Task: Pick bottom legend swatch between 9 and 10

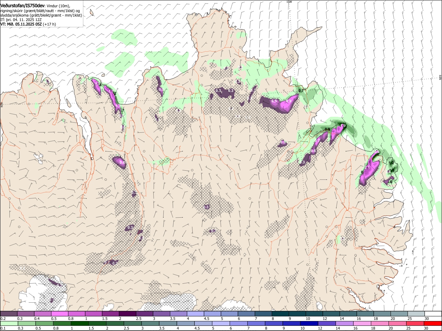Action: [x=291, y=323]
